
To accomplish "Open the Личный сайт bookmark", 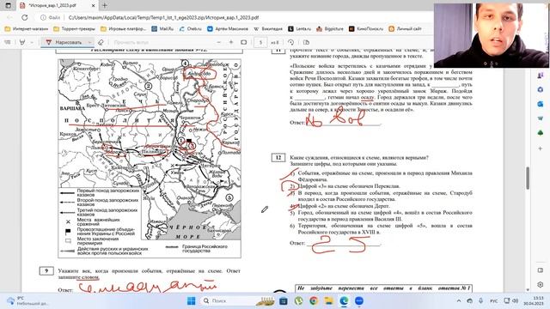I will 405,28.
